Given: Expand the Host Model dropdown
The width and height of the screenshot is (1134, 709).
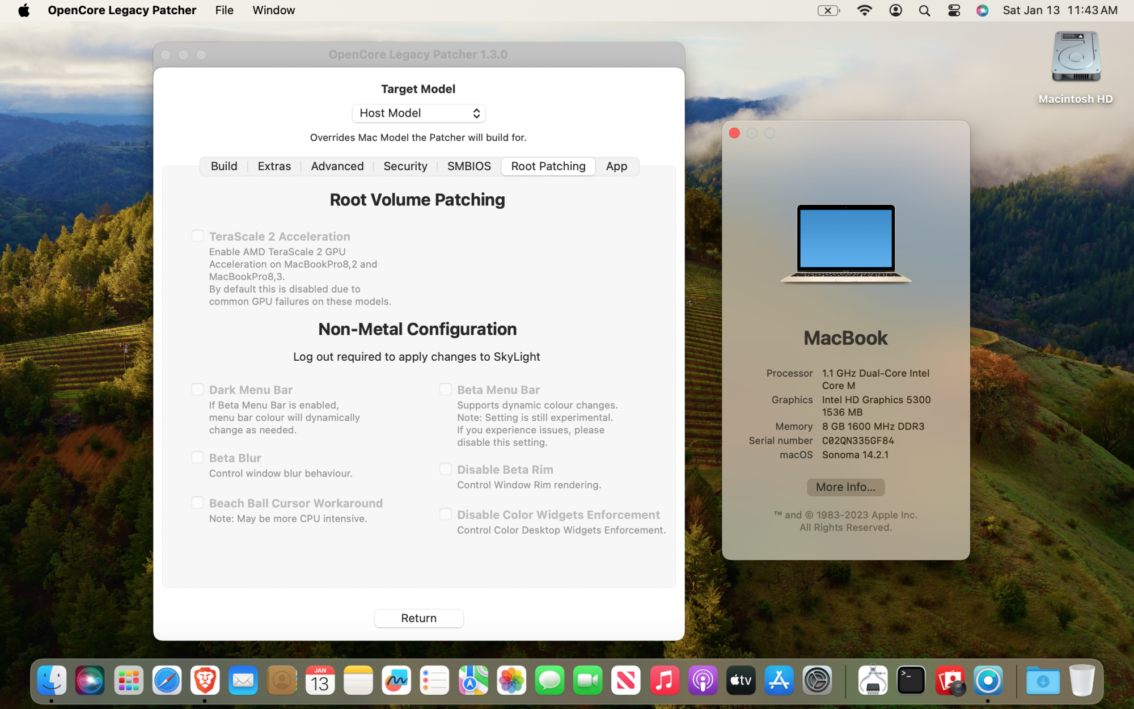Looking at the screenshot, I should point(418,113).
